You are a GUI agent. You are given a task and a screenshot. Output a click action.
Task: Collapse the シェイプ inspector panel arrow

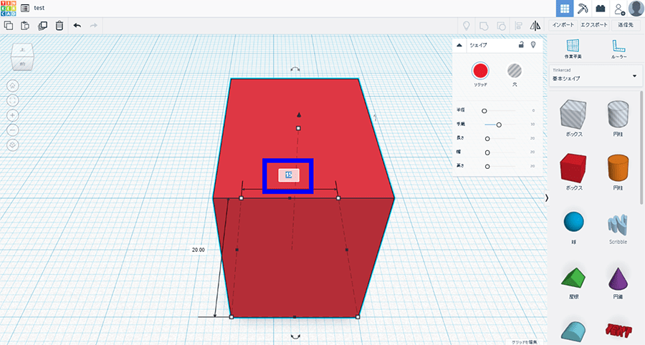tap(459, 45)
